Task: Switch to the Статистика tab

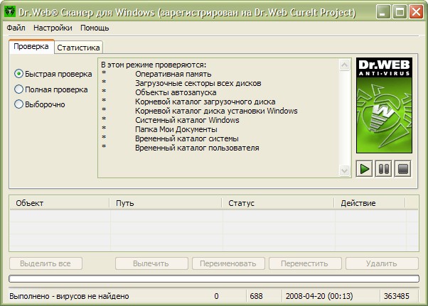Action: (79, 47)
